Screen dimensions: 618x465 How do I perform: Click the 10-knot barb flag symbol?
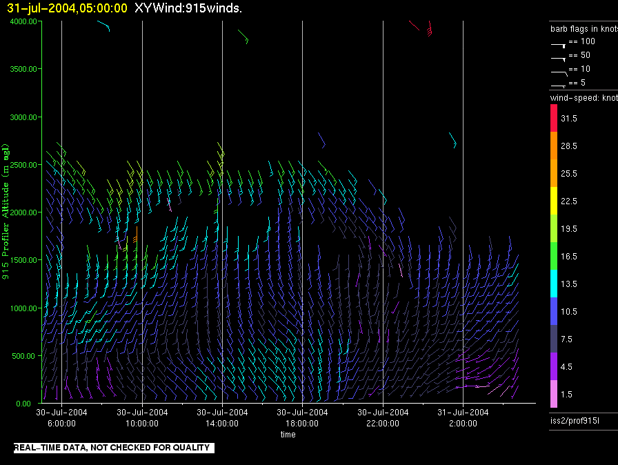[x=559, y=73]
